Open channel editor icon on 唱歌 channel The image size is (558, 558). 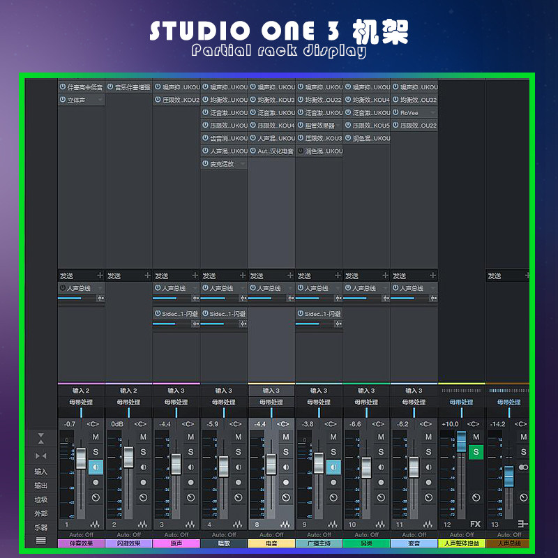pos(237,525)
